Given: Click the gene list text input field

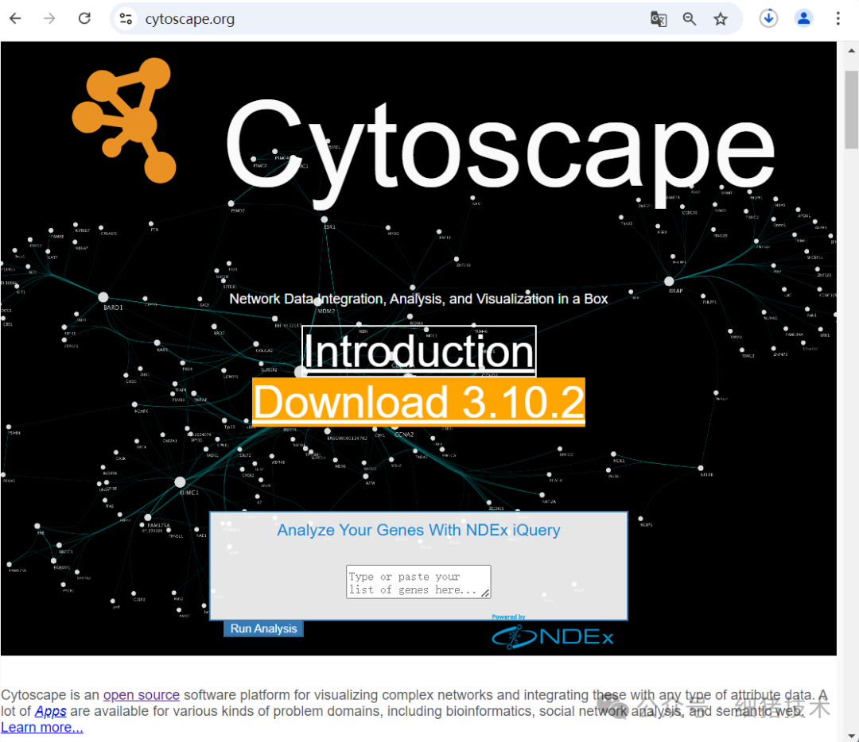Looking at the screenshot, I should (x=418, y=582).
